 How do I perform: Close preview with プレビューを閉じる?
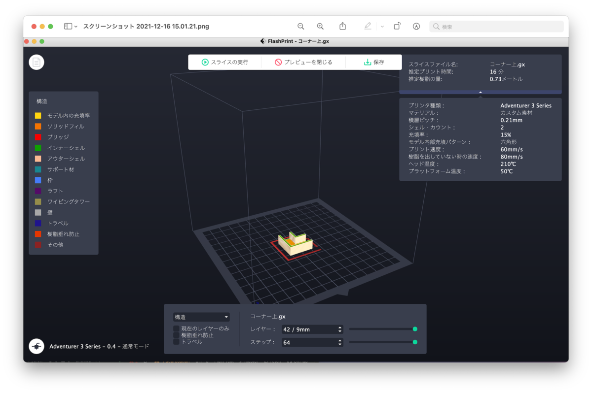pyautogui.click(x=303, y=62)
